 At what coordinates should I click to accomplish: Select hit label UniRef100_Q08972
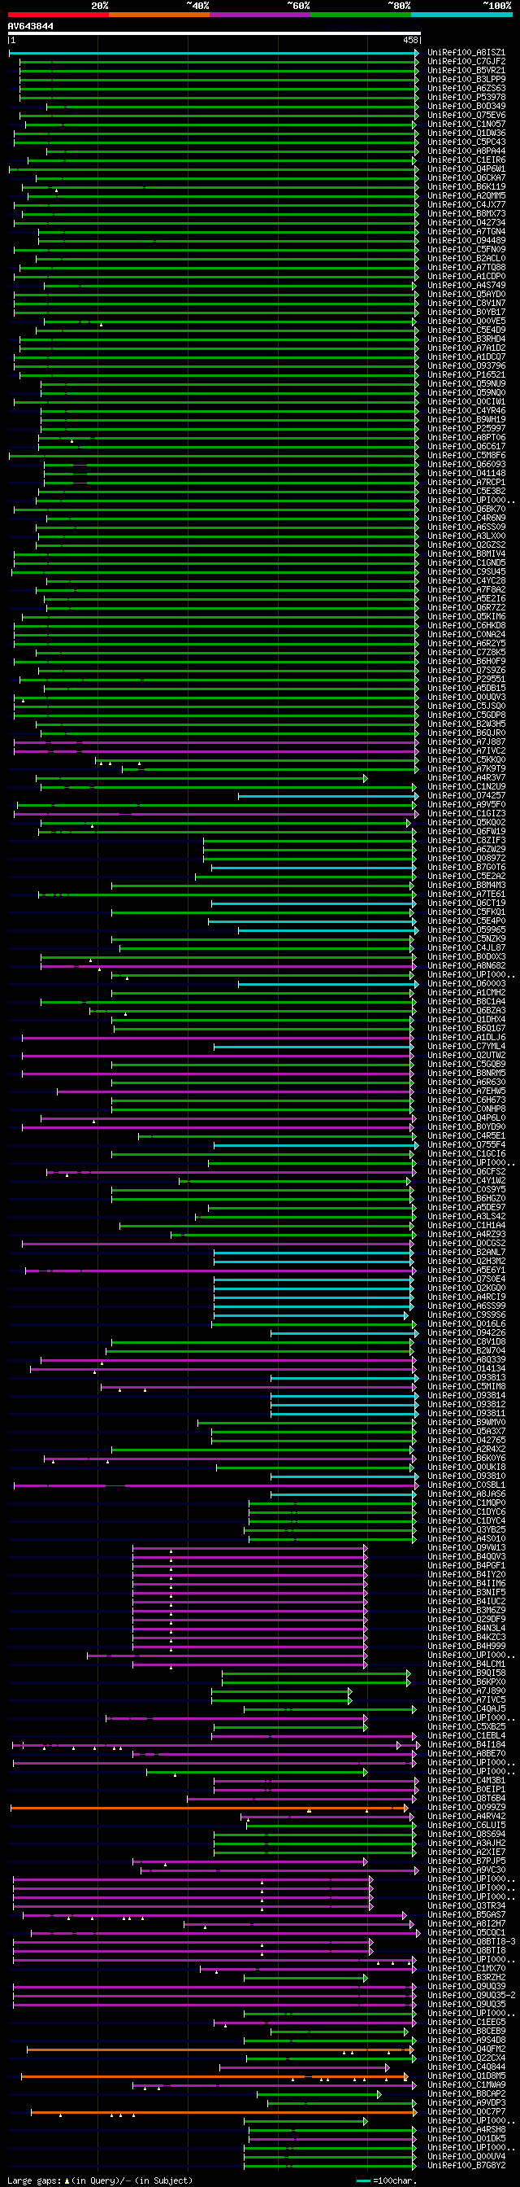(466, 859)
